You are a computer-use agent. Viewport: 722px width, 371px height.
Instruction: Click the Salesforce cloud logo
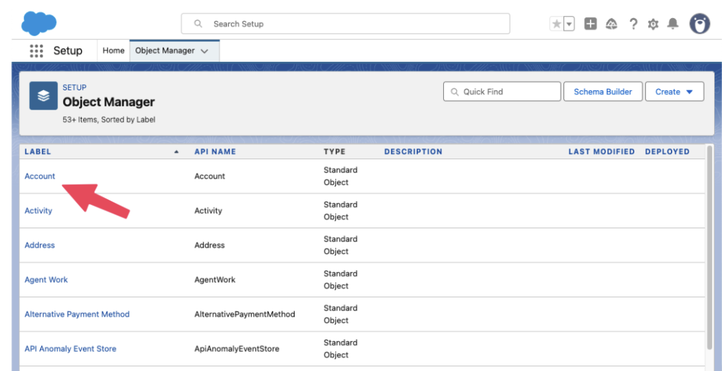[x=39, y=23]
